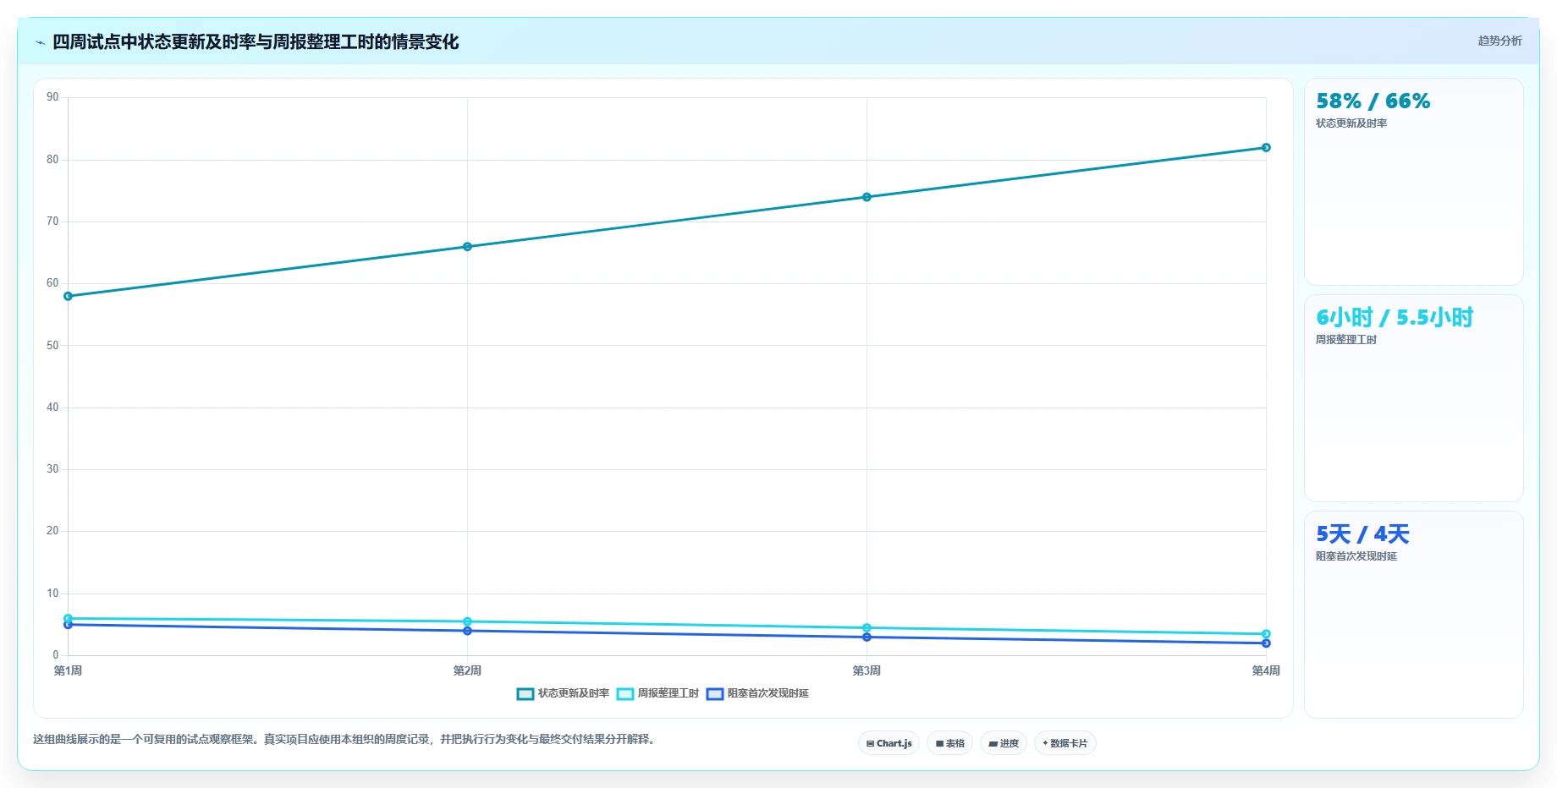Click the 10 y-axis tick label
Viewport: 1557px width, 788px height.
(52, 593)
